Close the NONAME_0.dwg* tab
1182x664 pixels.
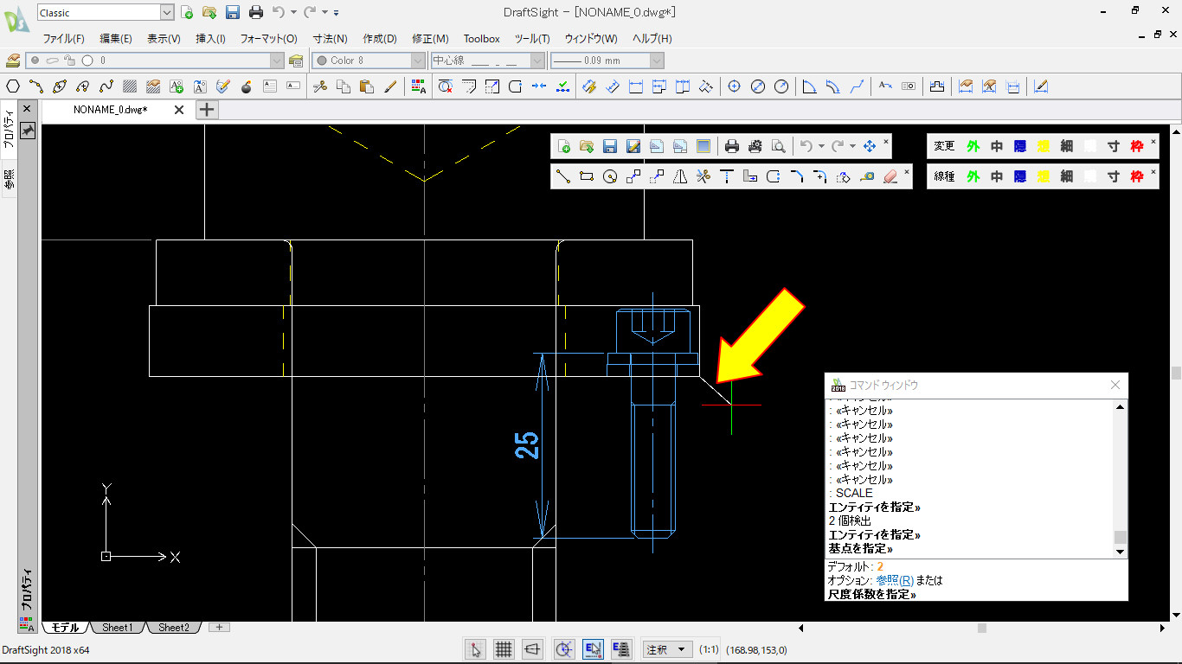pyautogui.click(x=179, y=110)
